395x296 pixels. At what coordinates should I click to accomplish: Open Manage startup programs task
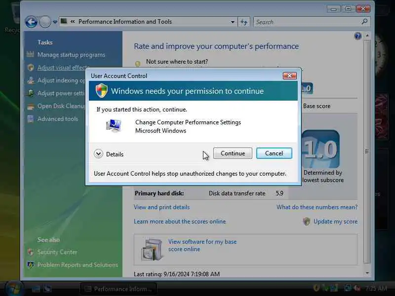click(x=71, y=55)
